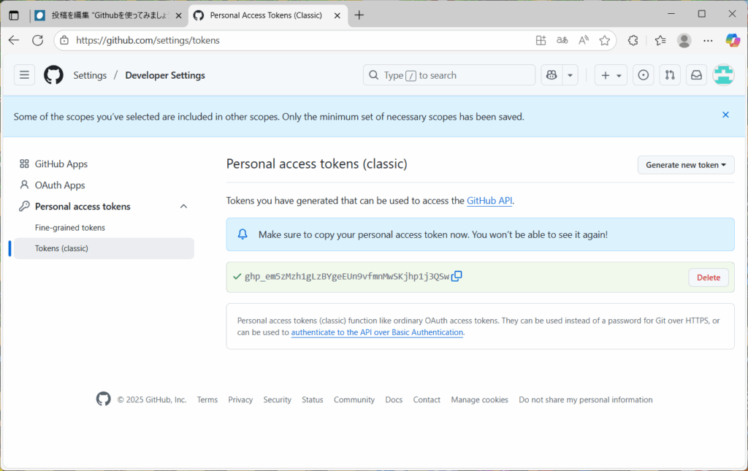
Task: Dismiss the blue scopes notification banner
Action: [725, 115]
